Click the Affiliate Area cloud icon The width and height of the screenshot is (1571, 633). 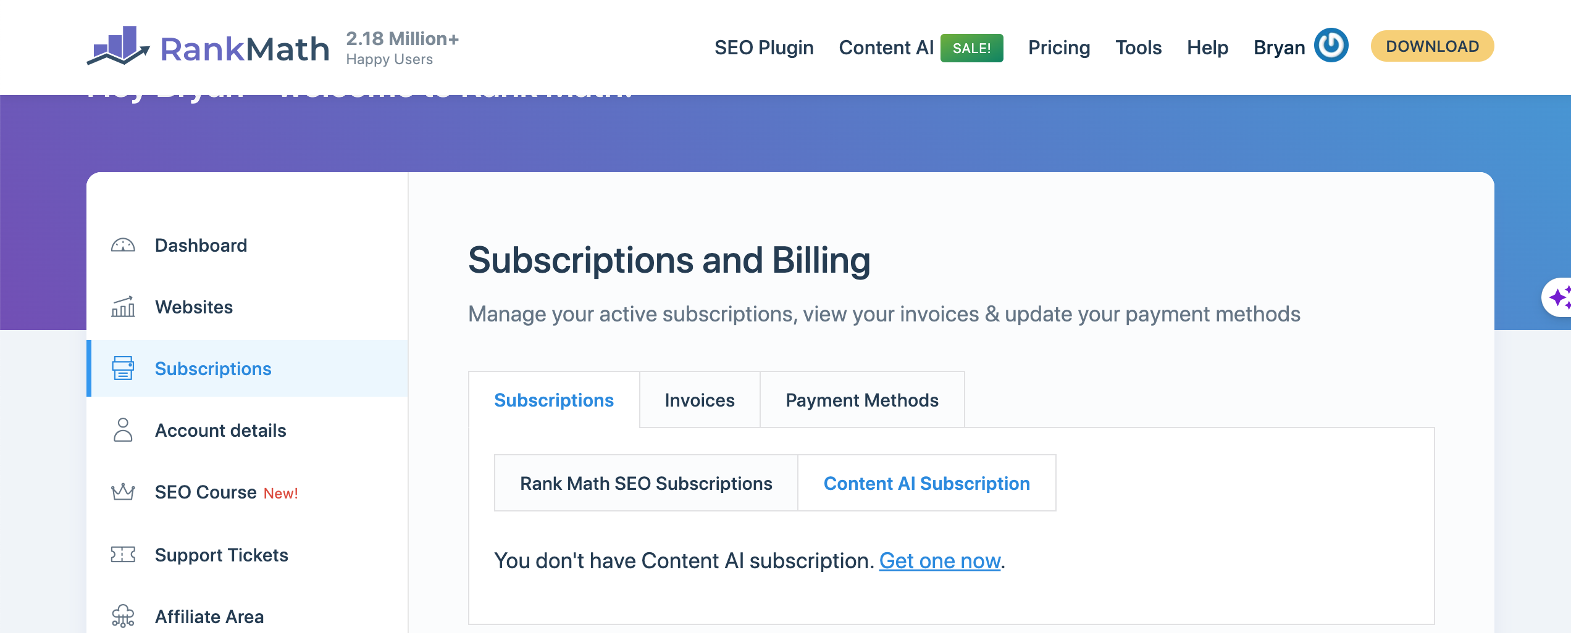coord(123,616)
